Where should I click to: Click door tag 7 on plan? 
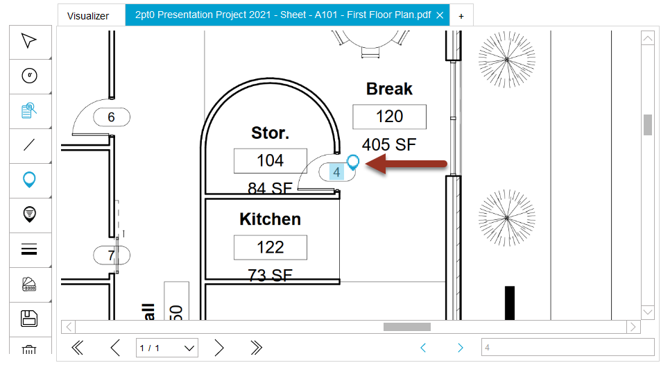click(111, 255)
